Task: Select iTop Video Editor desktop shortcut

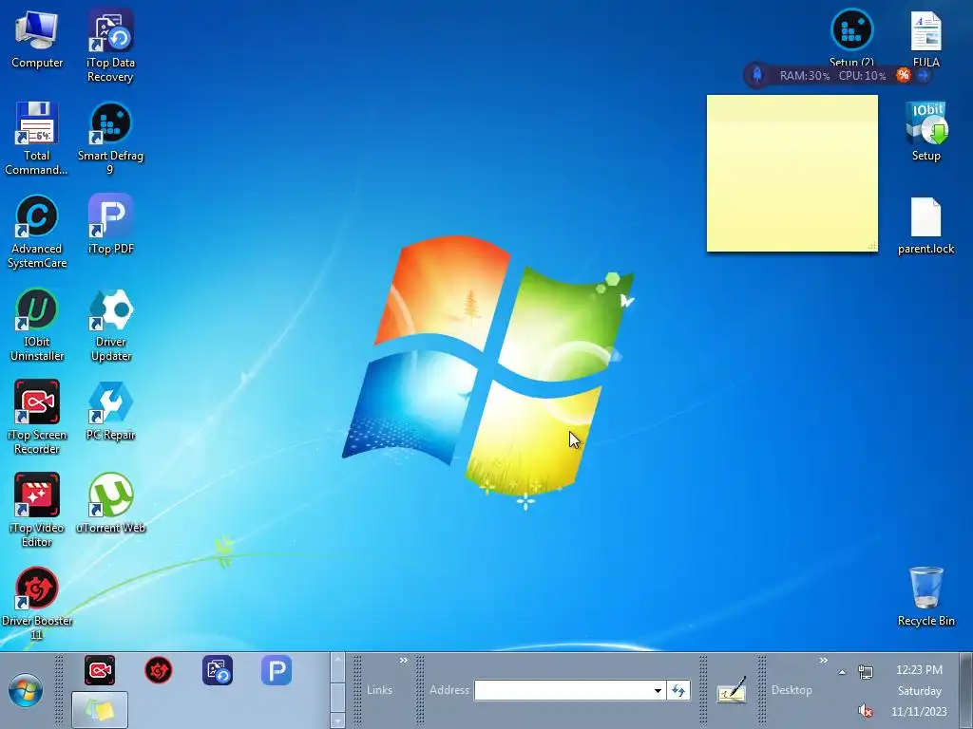Action: pos(37,511)
